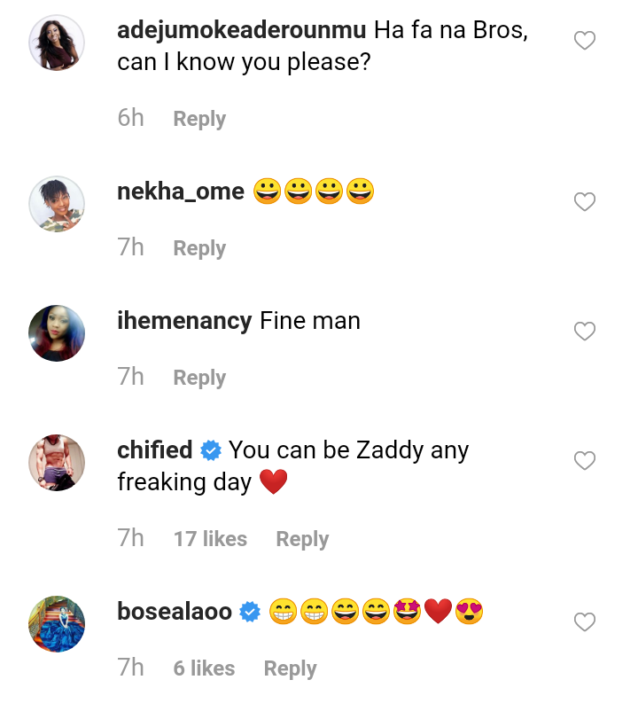Reply to adejumokeaderounmu's comment
638x719 pixels.
coord(199,119)
